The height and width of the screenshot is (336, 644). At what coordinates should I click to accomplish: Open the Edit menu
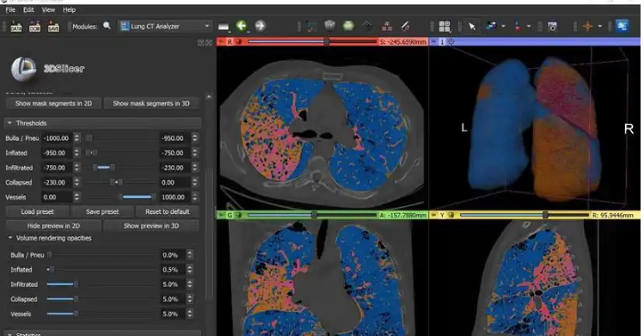pyautogui.click(x=28, y=9)
